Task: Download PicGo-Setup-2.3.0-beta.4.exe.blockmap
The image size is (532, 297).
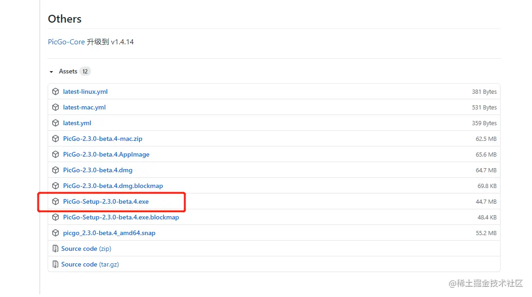Action: click(x=121, y=218)
